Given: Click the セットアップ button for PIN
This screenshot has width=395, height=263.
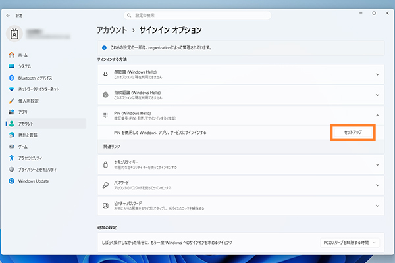Looking at the screenshot, I should click(x=353, y=132).
